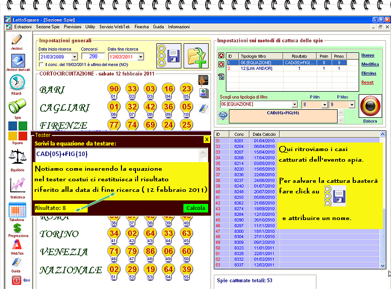Click the red Reset link
391x289 pixels.
pyautogui.click(x=367, y=83)
